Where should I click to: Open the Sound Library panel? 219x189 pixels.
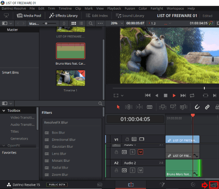coord(130,16)
